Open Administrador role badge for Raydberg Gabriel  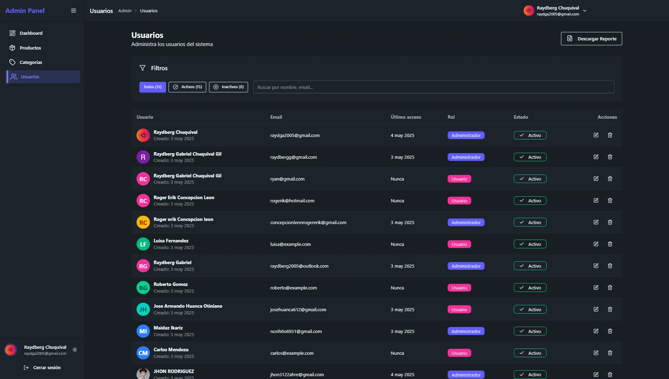466,266
